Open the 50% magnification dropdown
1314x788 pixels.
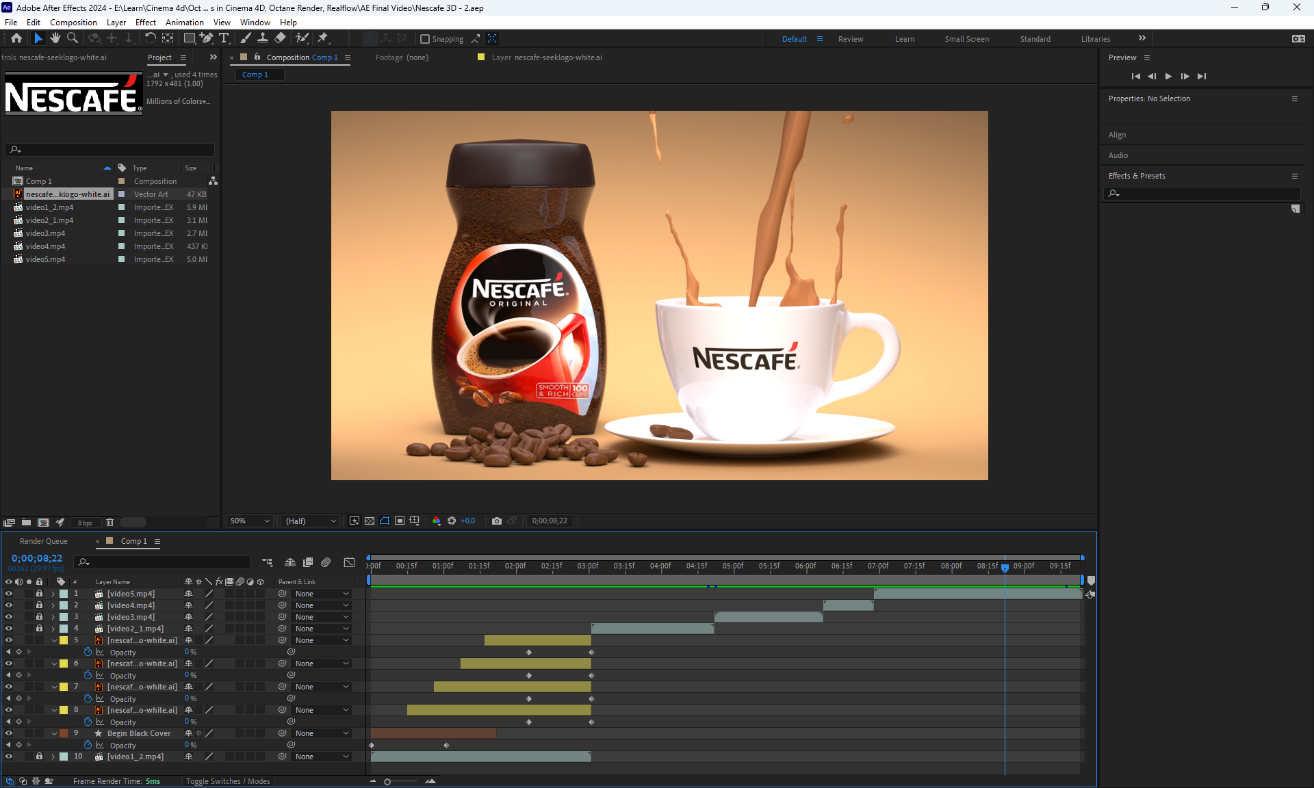pos(250,521)
